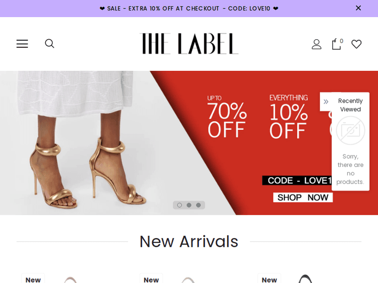
Task: Click the sale LOVE10 announcement text
Action: [x=189, y=9]
